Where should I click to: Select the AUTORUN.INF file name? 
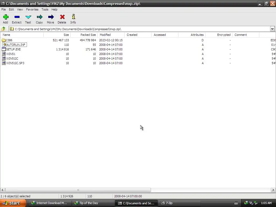tap(16, 45)
